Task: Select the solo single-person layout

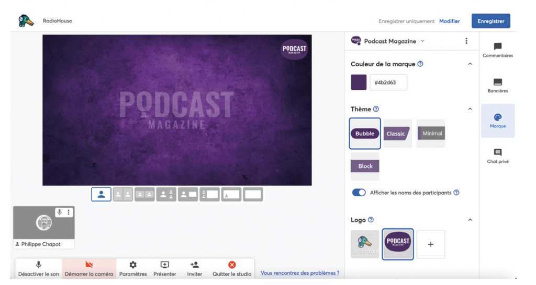Action: [x=101, y=194]
